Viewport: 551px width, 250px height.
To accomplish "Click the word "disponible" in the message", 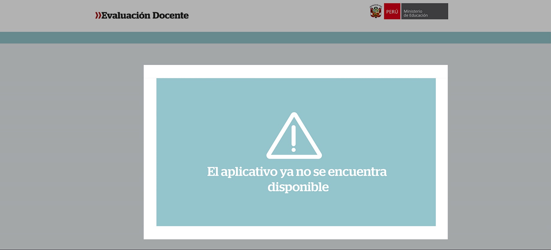I will (298, 187).
